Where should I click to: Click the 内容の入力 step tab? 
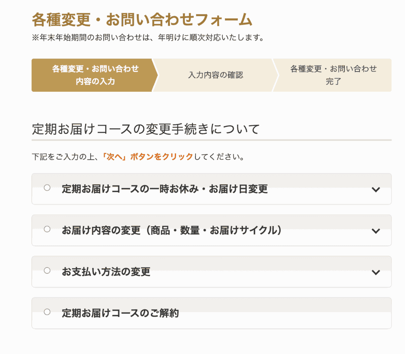coord(95,75)
